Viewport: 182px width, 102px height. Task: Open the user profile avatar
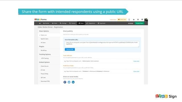[x=146, y=20]
